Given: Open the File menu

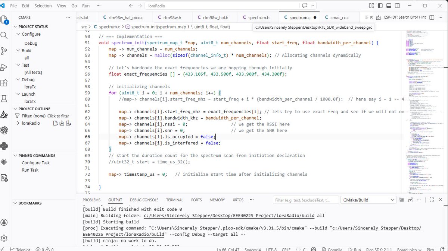Looking at the screenshot, I should point(13,6).
